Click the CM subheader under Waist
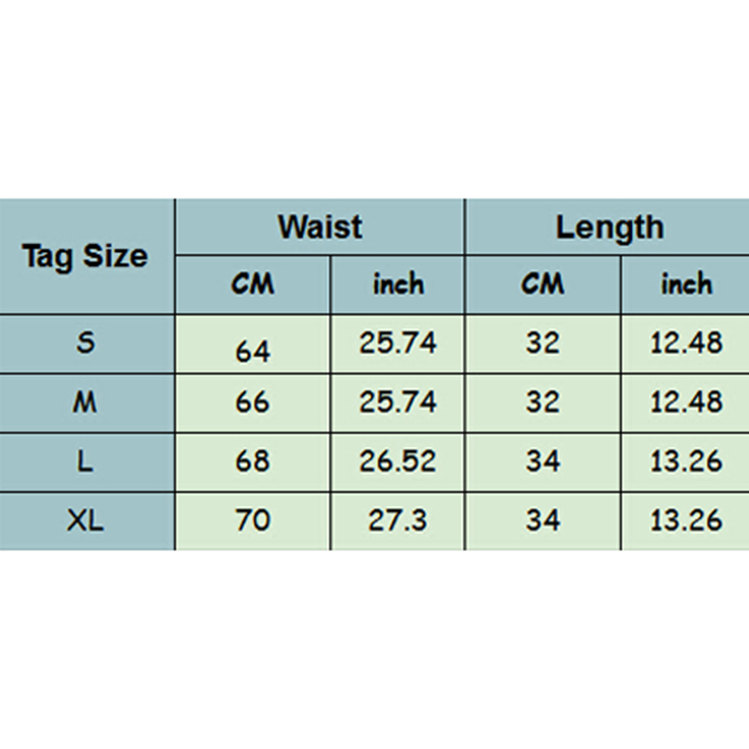Screen dimensions: 749x749 [x=253, y=284]
